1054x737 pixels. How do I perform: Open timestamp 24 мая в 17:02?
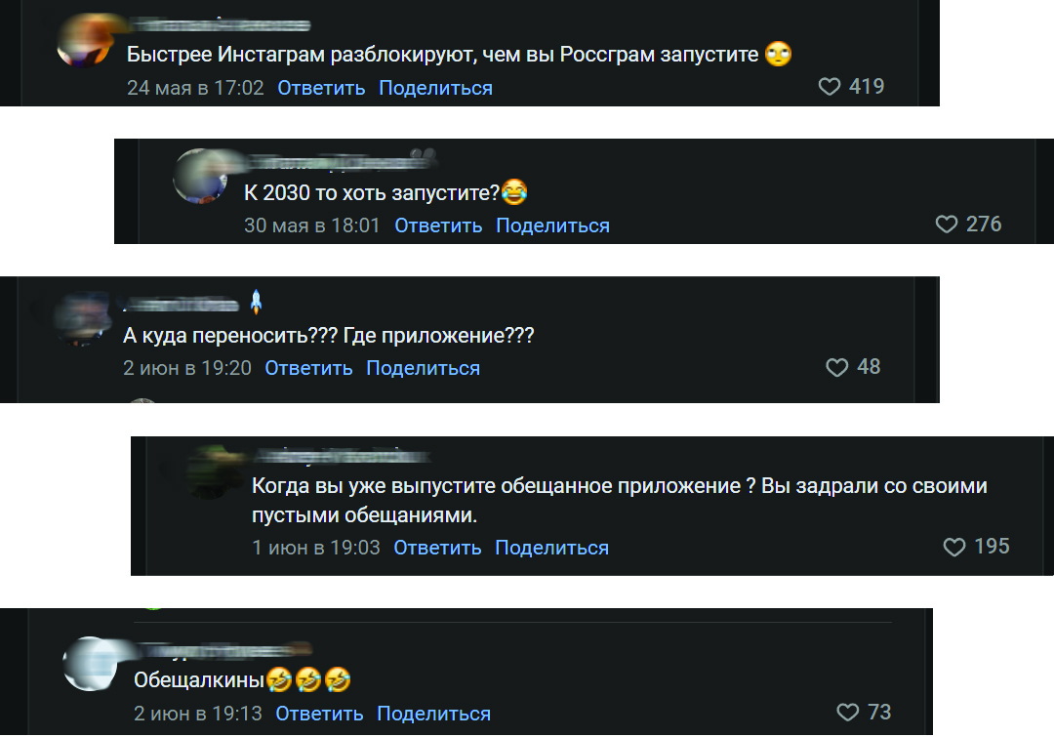pos(195,88)
